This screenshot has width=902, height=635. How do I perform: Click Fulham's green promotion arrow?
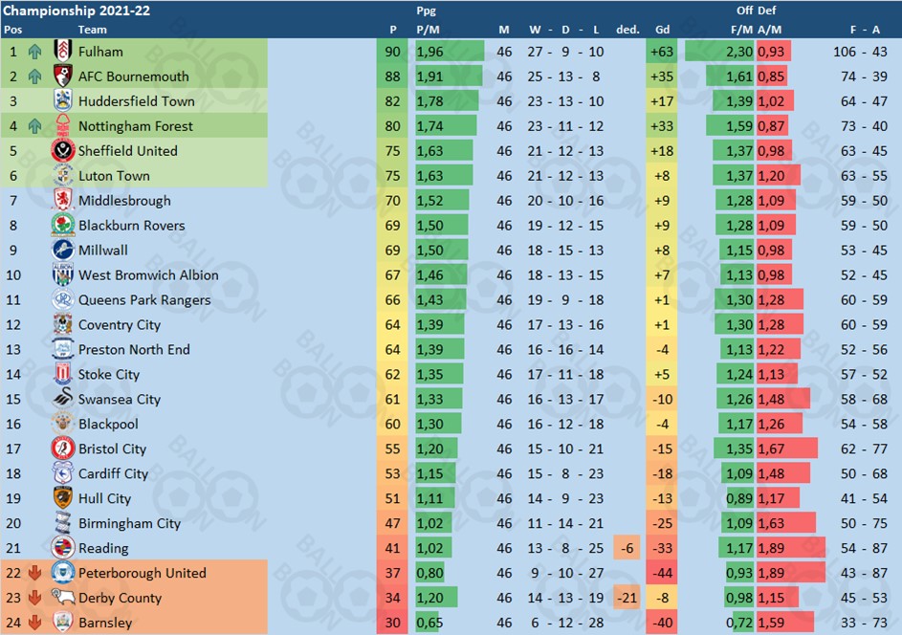click(x=34, y=52)
